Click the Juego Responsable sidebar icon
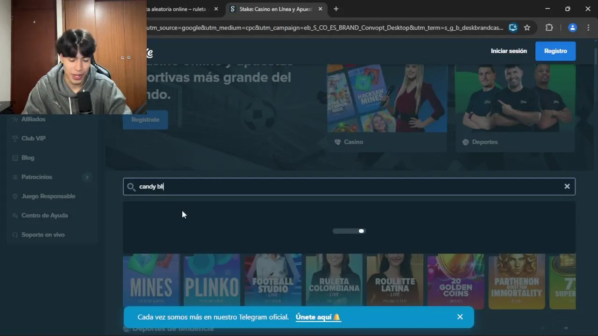598x336 pixels. 15,196
